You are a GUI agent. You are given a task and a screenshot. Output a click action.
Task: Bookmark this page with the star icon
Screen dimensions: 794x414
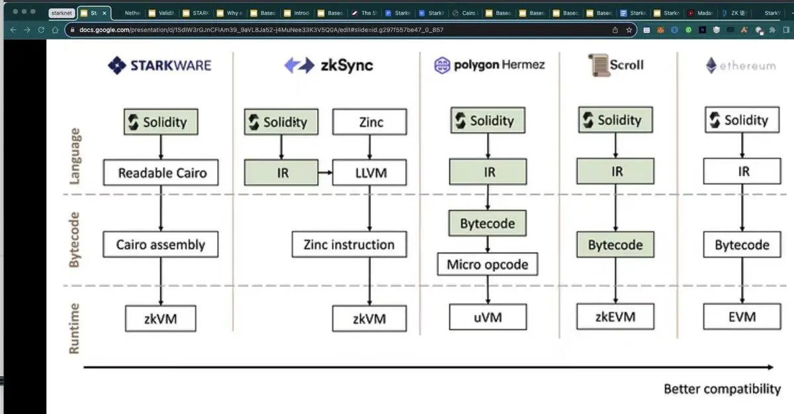click(x=629, y=30)
